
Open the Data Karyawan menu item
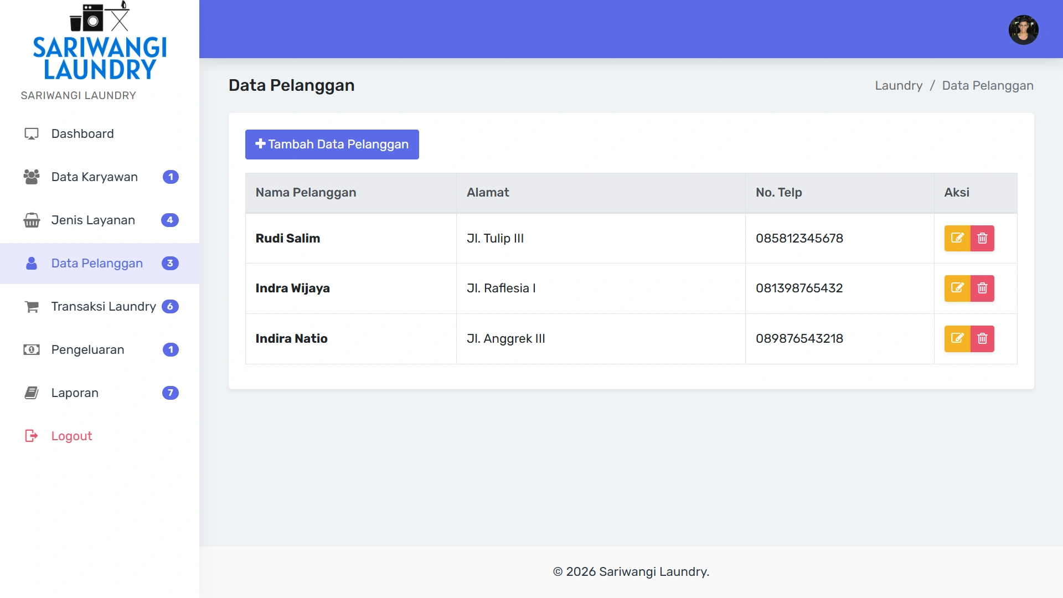[x=100, y=177]
